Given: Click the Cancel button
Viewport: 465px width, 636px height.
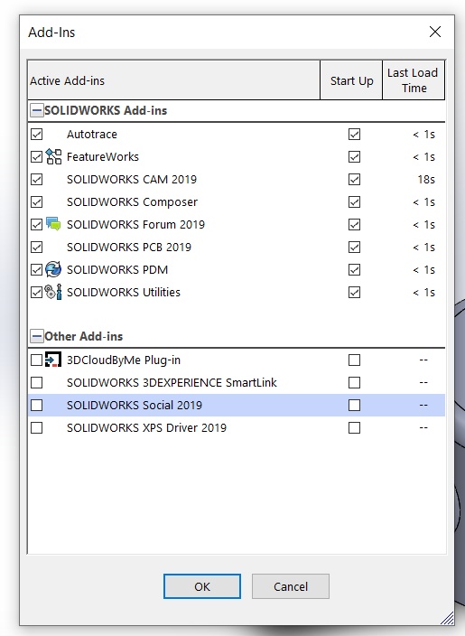Looking at the screenshot, I should [291, 586].
